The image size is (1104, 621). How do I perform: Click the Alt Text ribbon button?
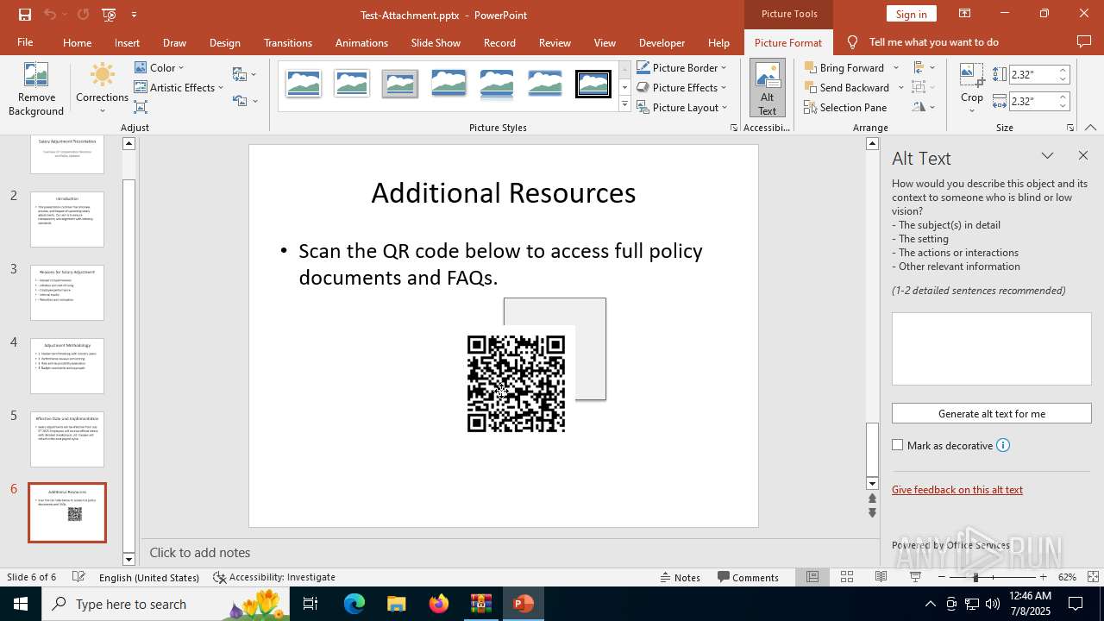click(767, 88)
